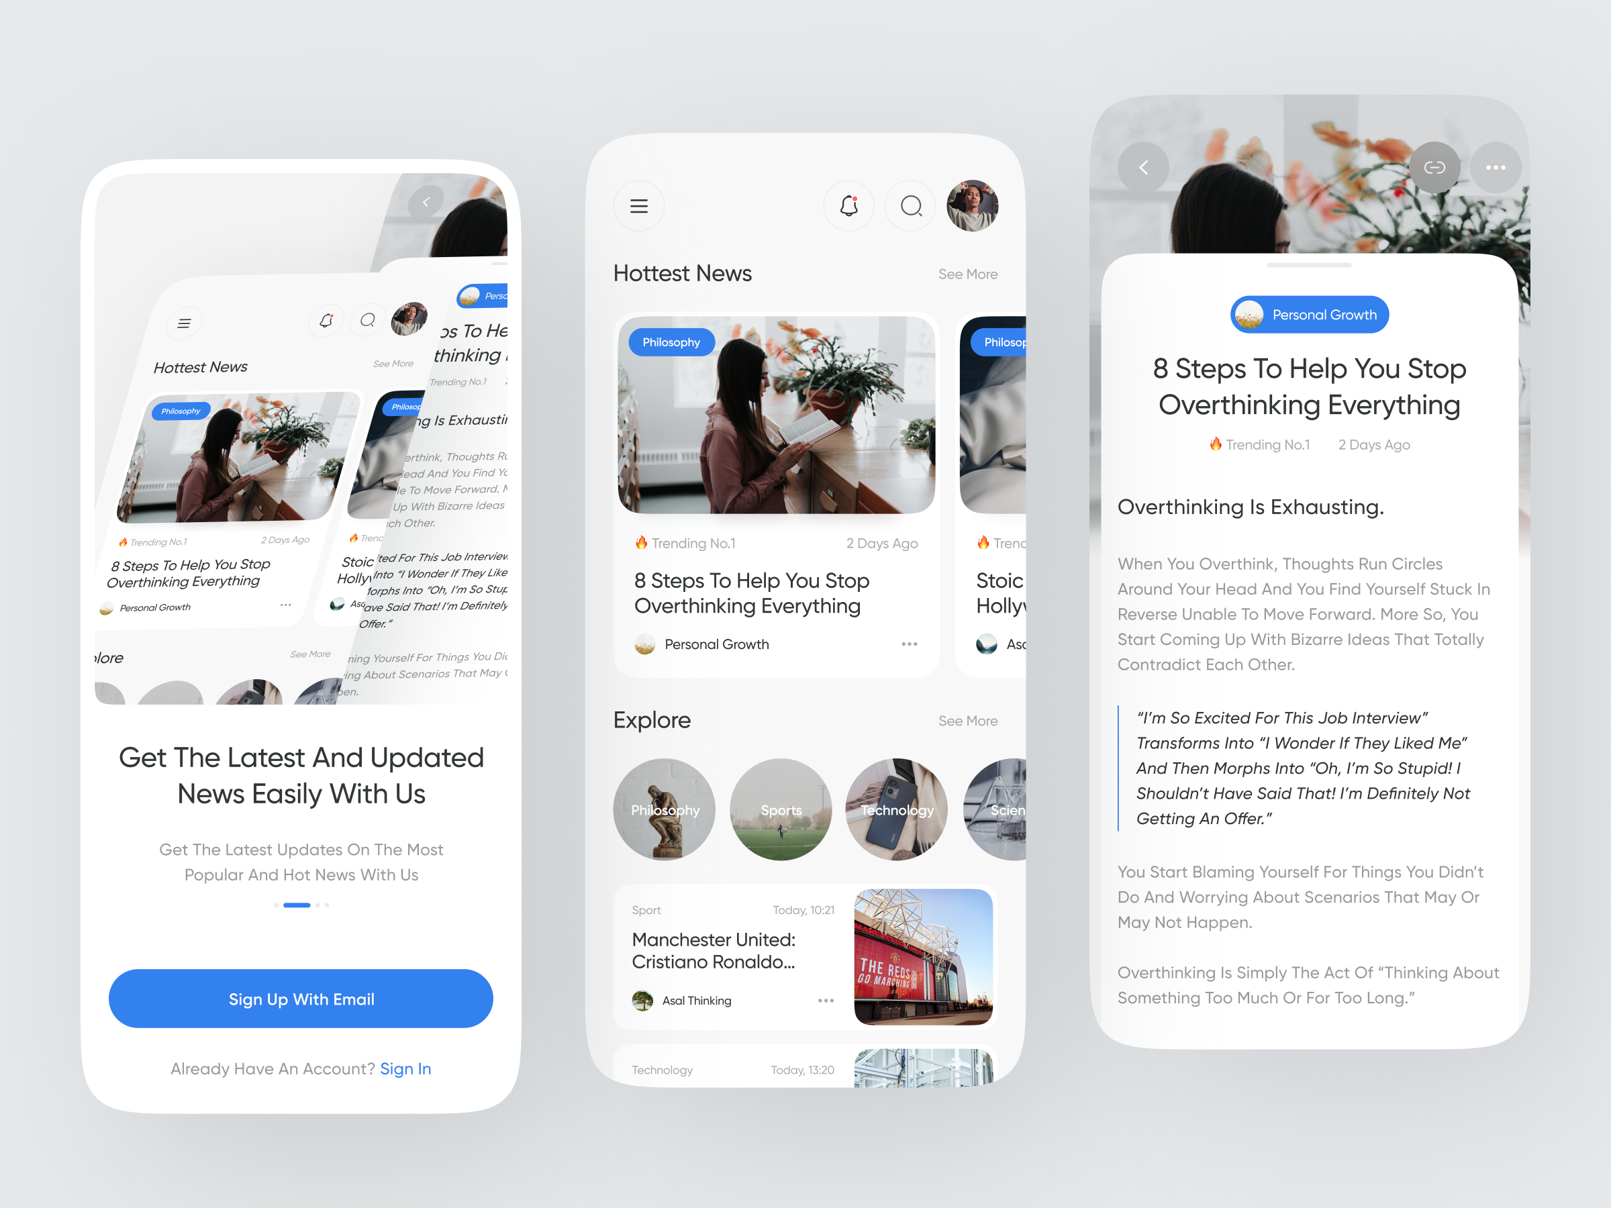The image size is (1611, 1208).
Task: Tap the share/replay icon on article
Action: [1434, 166]
